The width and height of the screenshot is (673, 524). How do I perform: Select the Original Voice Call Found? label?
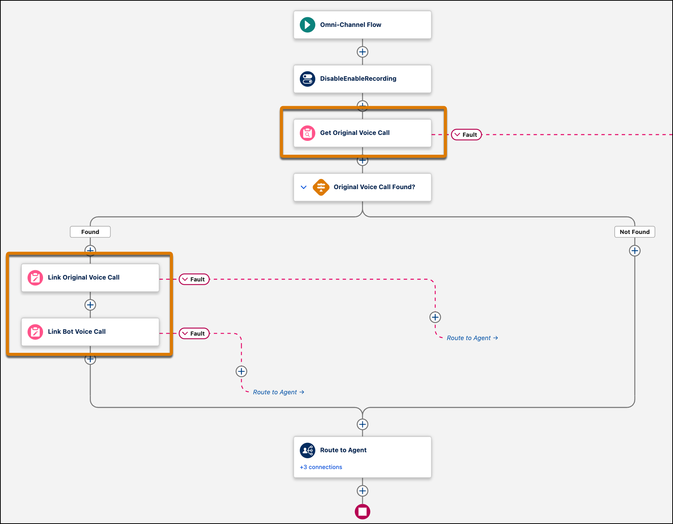click(374, 187)
